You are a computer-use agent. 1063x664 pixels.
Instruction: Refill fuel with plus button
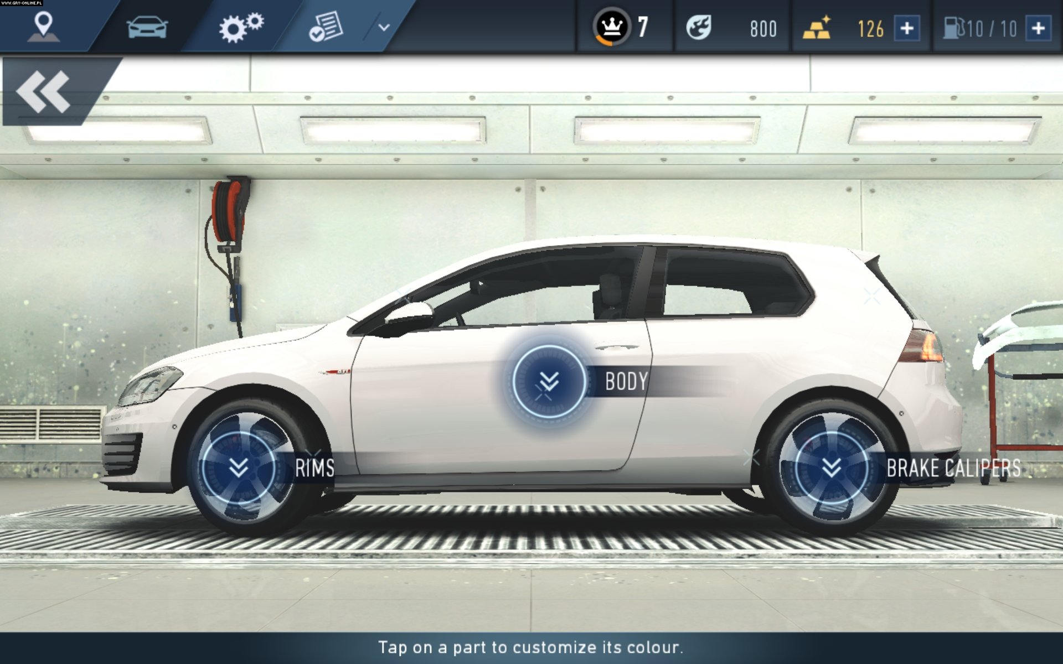(1038, 28)
